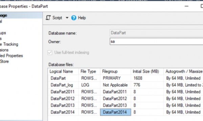The image size is (203, 121).
Task: Select the Permissions page in sidebar
Action: pyautogui.click(x=4, y=50)
